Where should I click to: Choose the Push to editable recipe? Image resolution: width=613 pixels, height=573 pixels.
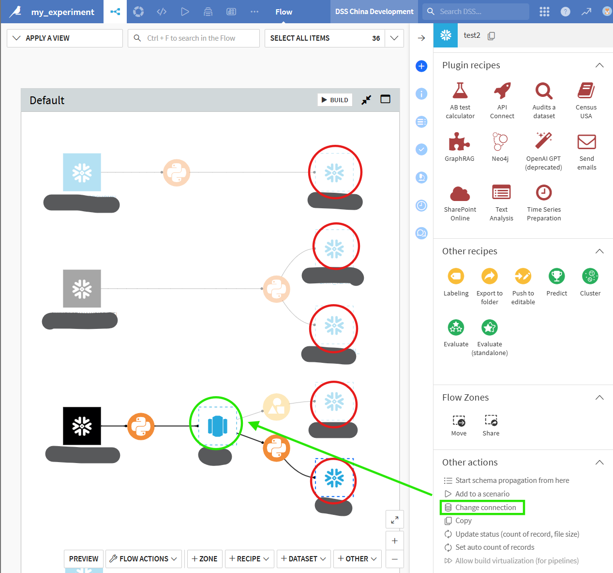523,287
